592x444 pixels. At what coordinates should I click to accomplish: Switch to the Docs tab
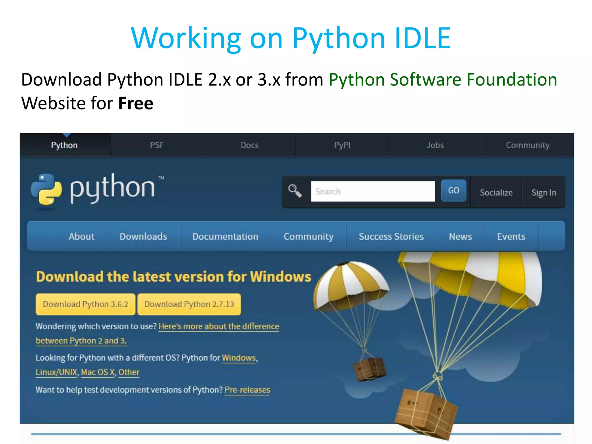point(249,145)
